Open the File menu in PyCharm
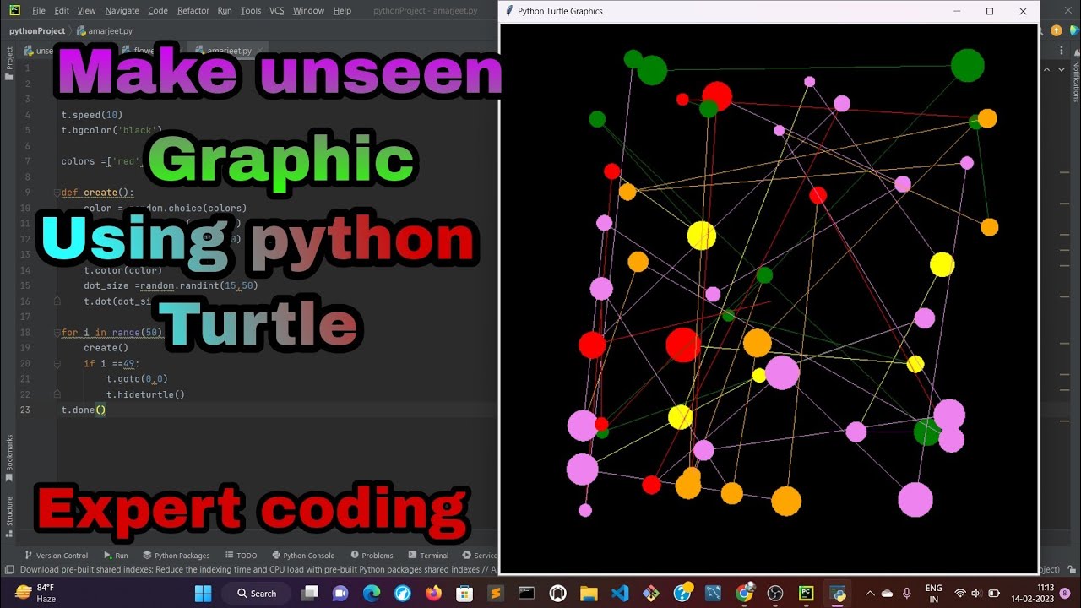This screenshot has height=608, width=1081. [x=39, y=11]
